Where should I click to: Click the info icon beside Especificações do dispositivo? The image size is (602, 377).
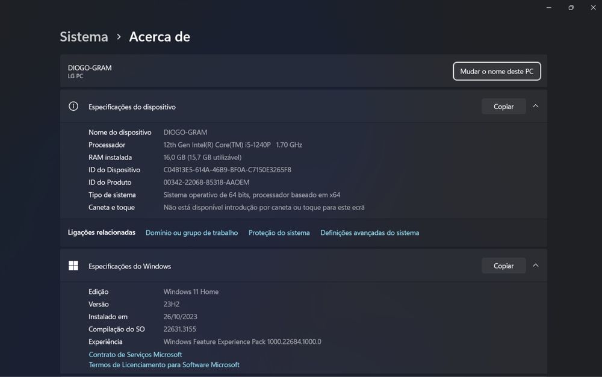coord(73,107)
